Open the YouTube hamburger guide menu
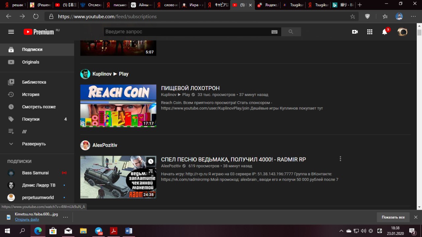Viewport: 422px width, 237px height. tap(11, 32)
